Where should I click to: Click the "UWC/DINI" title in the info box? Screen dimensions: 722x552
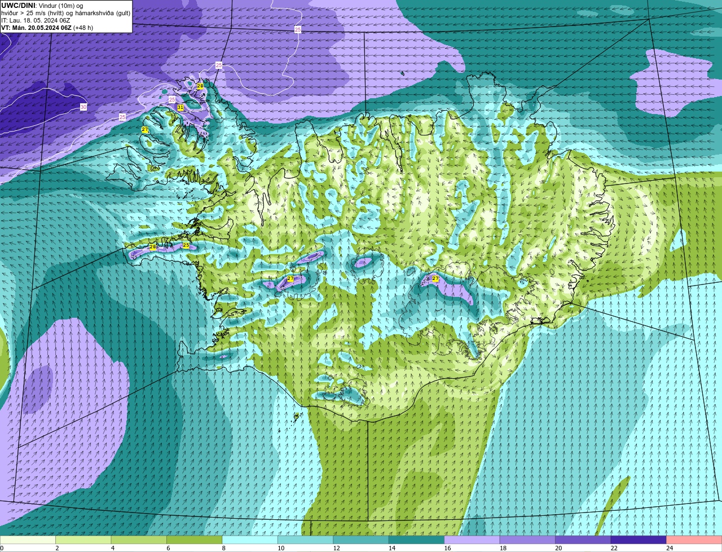point(18,6)
